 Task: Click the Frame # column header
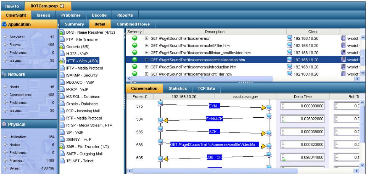click(x=140, y=97)
